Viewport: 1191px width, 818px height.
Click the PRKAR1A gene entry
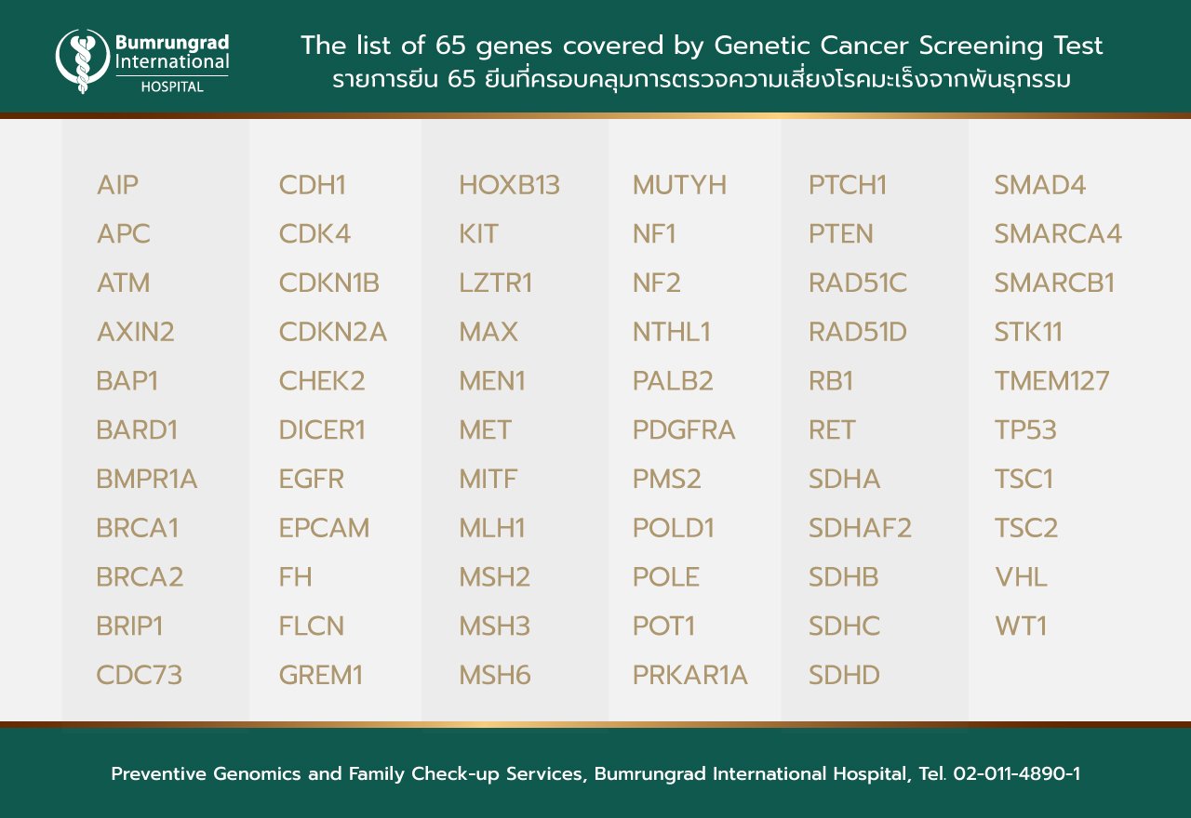click(690, 675)
